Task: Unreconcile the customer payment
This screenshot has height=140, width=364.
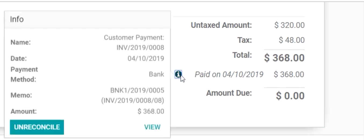Action: pos(37,127)
